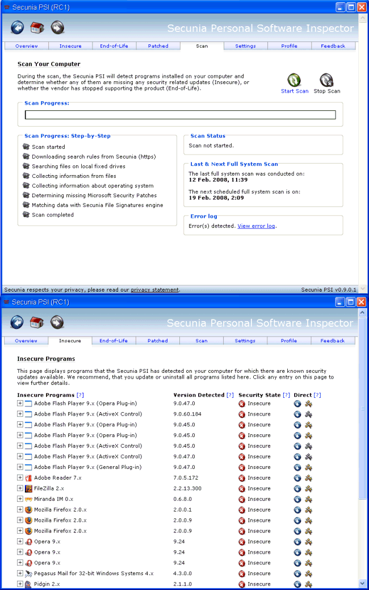Click download icon for Pegasus Mail row

[297, 574]
